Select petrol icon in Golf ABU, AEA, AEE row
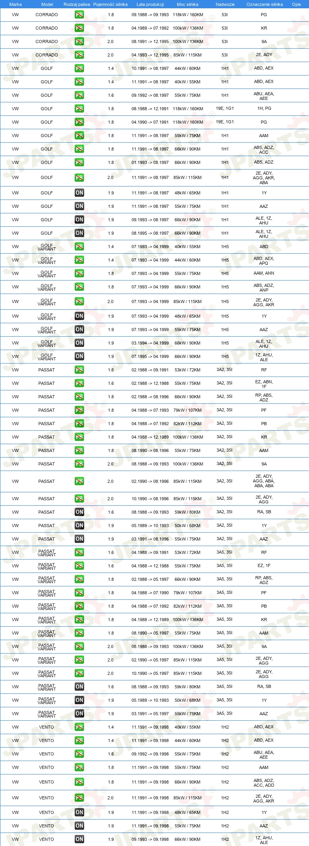The height and width of the screenshot is (846, 309). click(x=79, y=95)
